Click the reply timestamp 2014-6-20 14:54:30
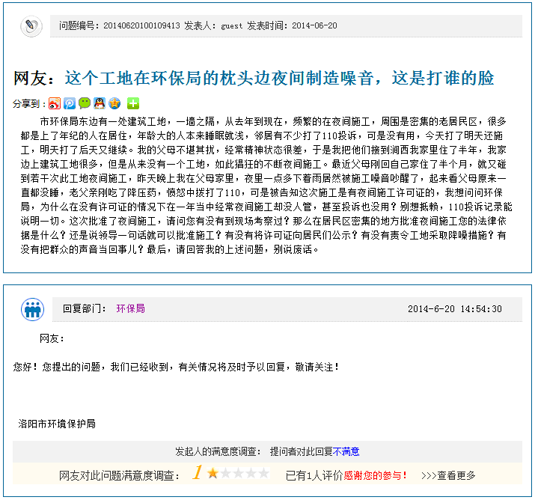Viewport: 535px width, 500px height. [455, 309]
